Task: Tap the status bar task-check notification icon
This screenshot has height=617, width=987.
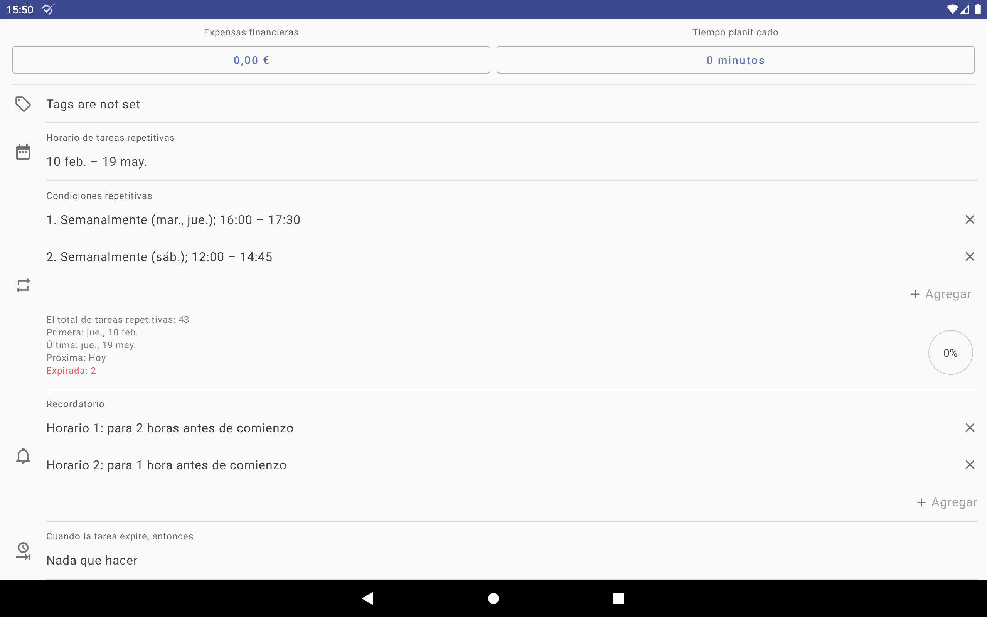Action: click(x=48, y=9)
